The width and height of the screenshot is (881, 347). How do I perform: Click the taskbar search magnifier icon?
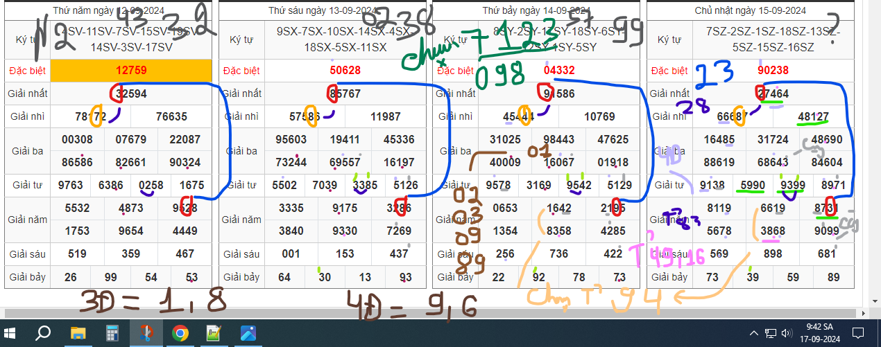pyautogui.click(x=43, y=333)
